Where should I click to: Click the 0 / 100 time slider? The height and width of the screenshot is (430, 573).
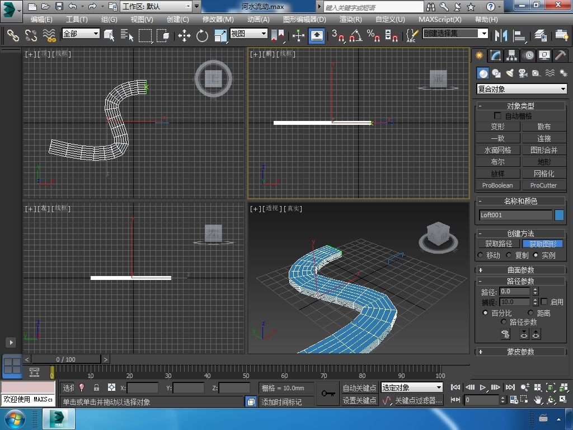[x=66, y=359]
